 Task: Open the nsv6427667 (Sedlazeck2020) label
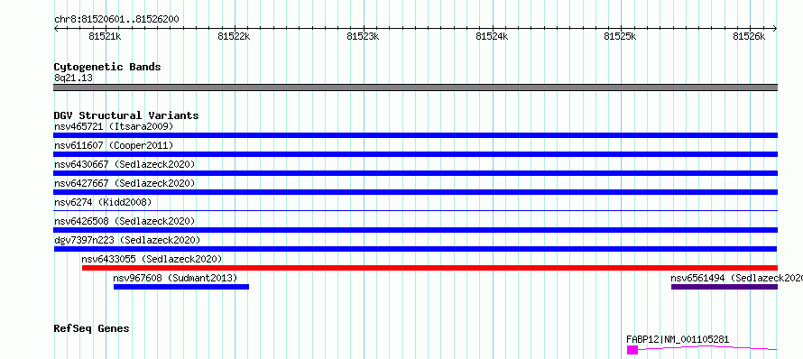coord(125,183)
